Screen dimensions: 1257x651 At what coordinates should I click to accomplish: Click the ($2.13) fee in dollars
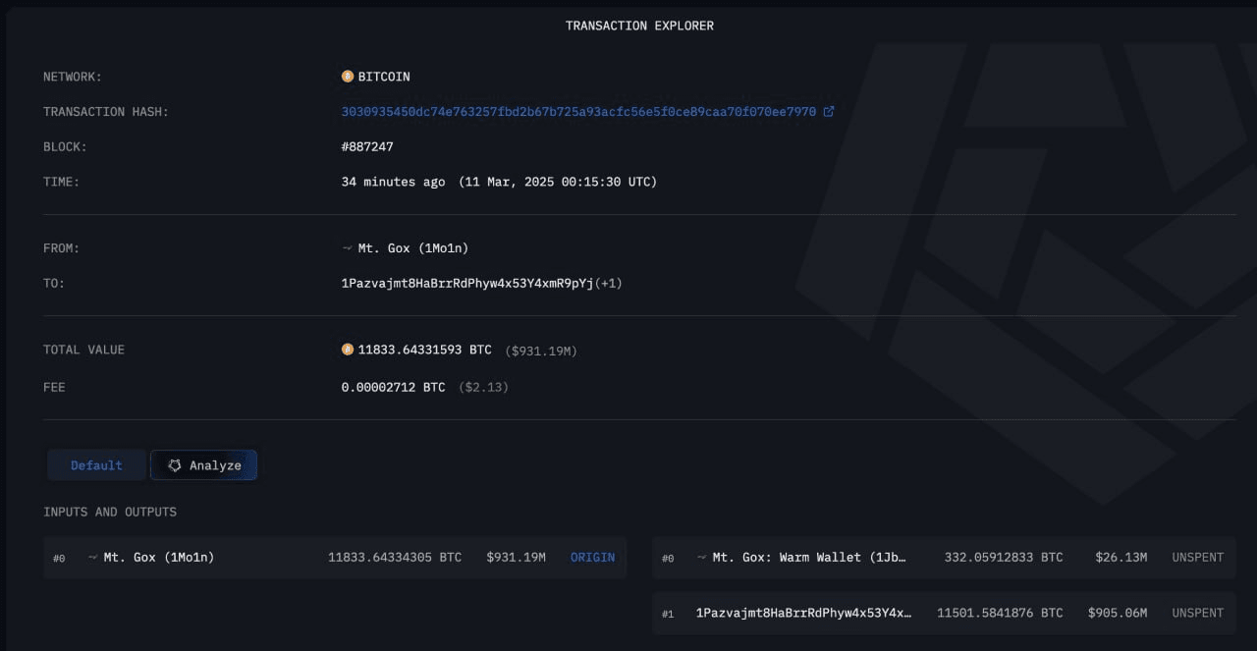click(x=483, y=388)
